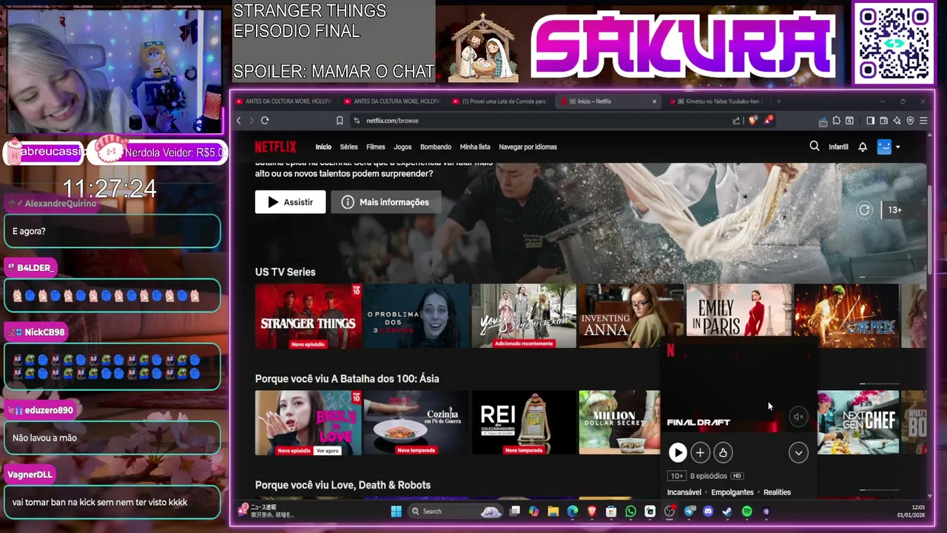The height and width of the screenshot is (533, 947).
Task: Toggle the browser sidebar panel
Action: [871, 121]
